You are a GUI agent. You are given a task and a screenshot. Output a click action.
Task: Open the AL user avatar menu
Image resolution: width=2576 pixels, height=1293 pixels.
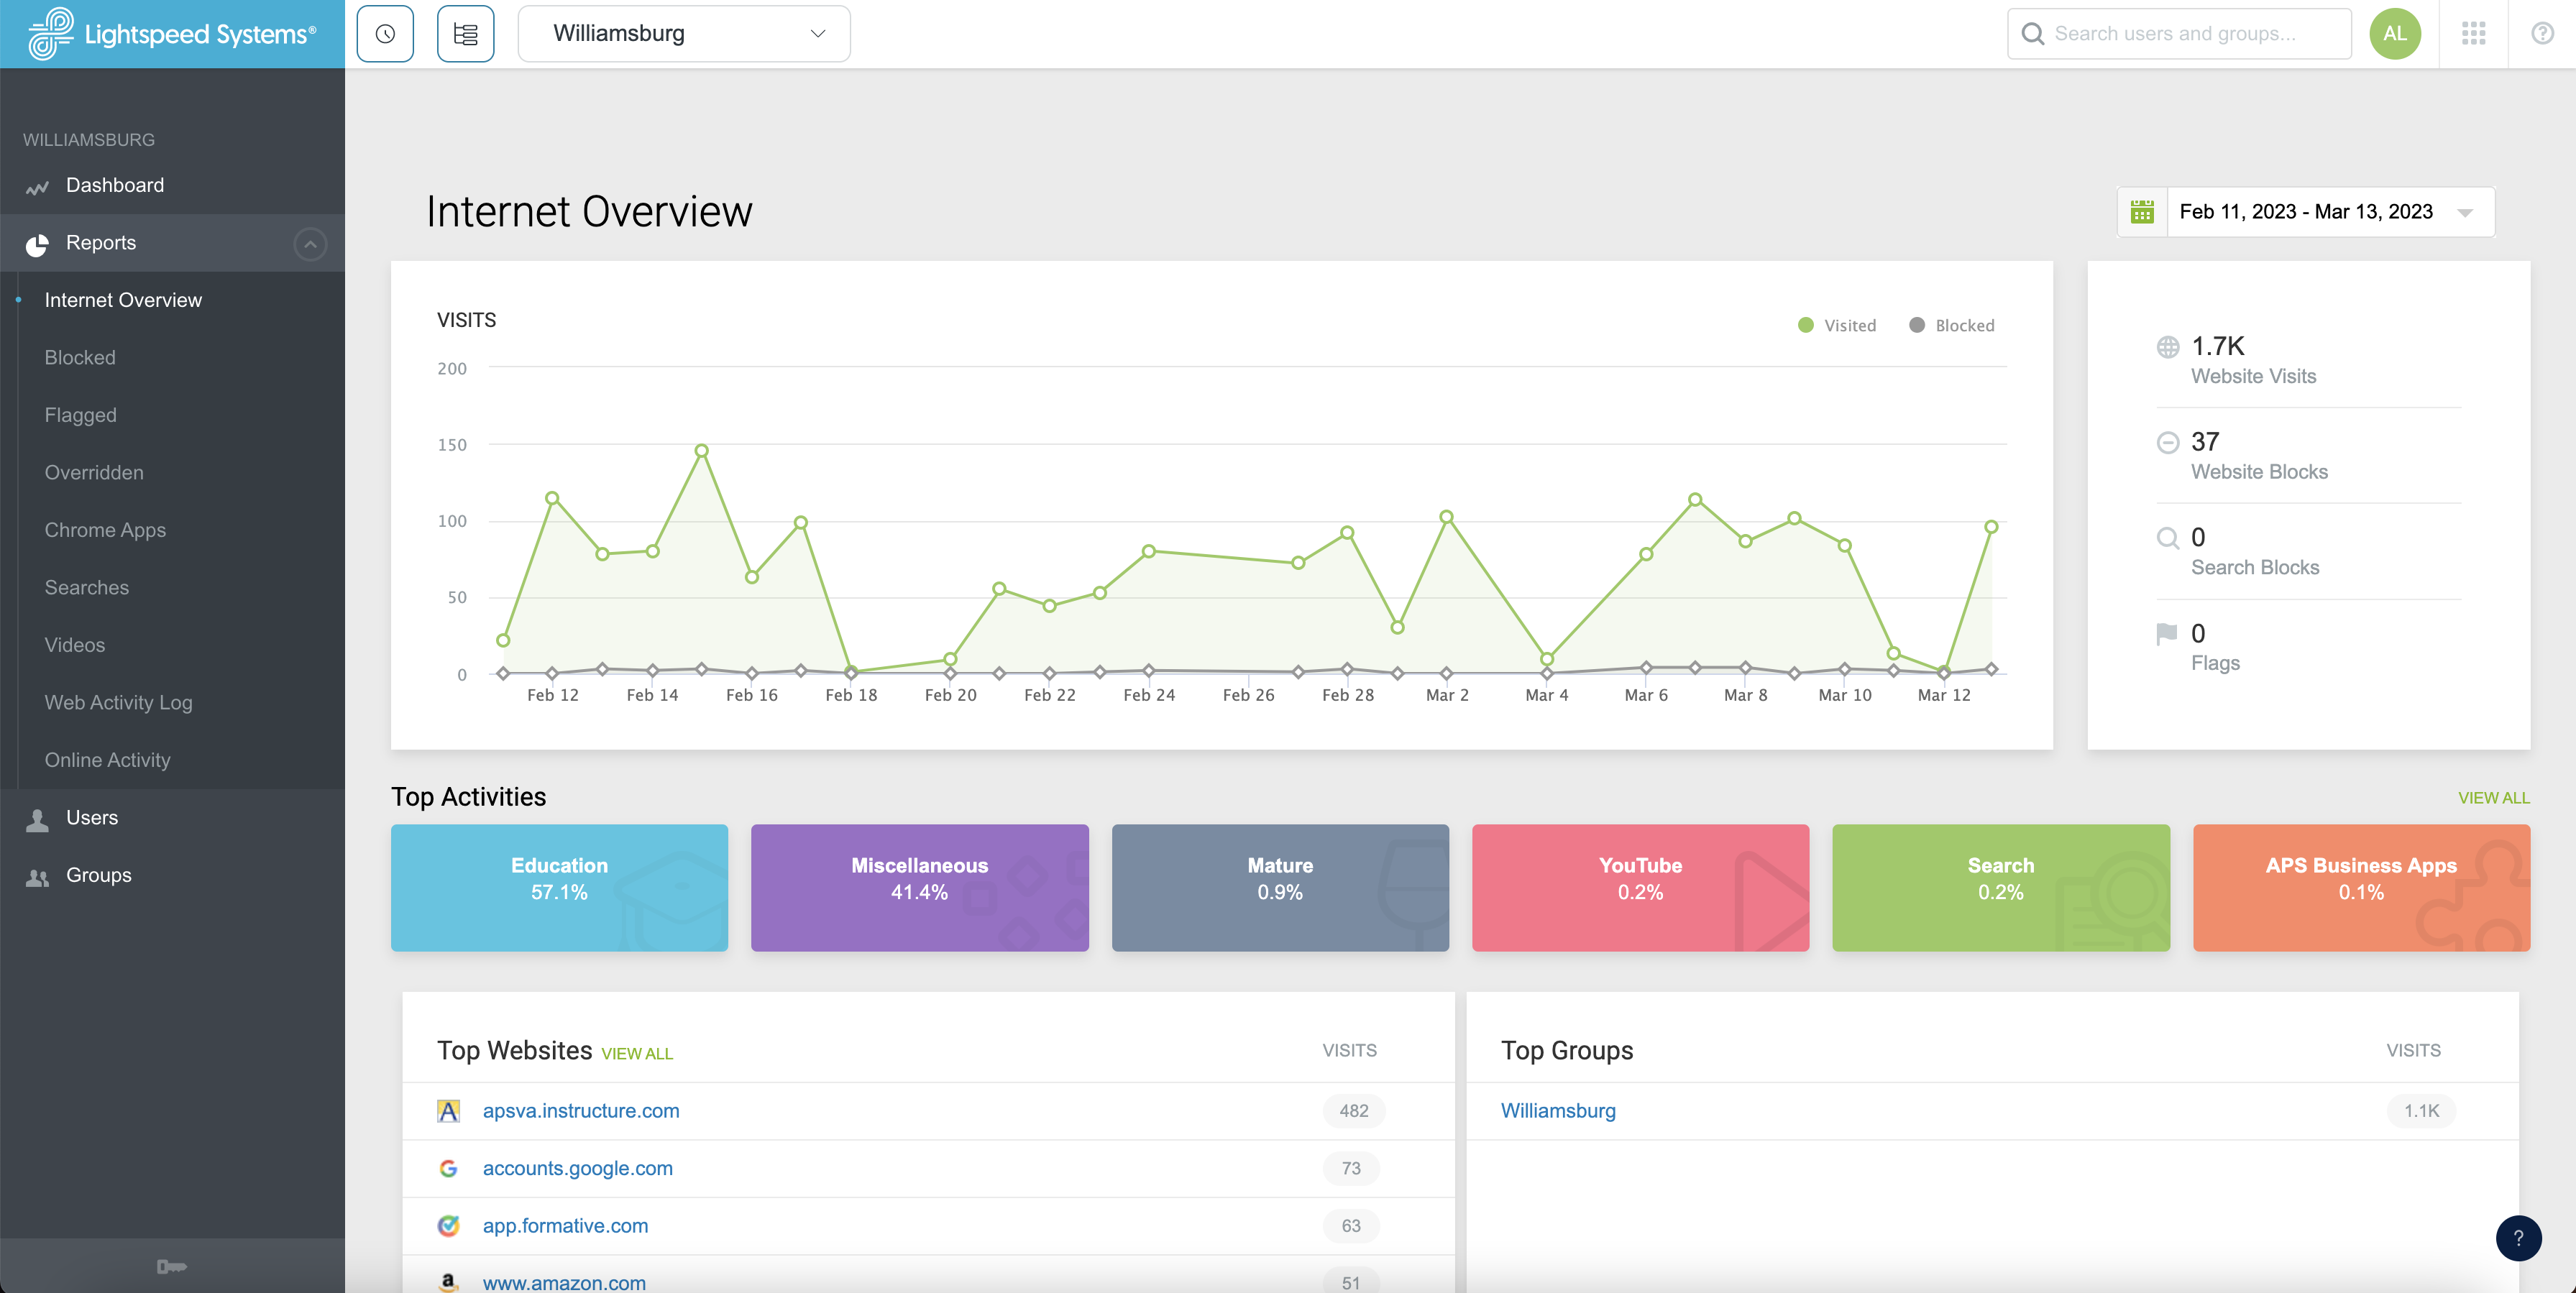point(2395,33)
